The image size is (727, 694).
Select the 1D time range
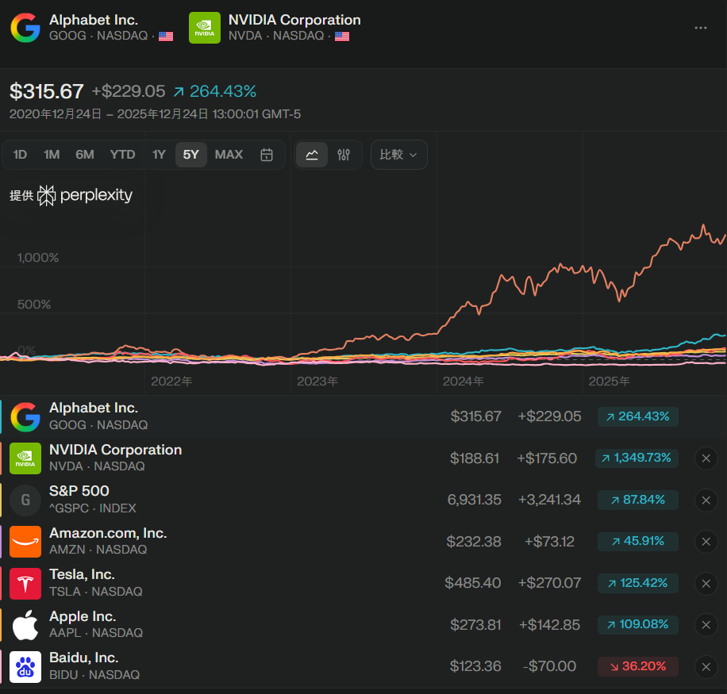click(21, 155)
